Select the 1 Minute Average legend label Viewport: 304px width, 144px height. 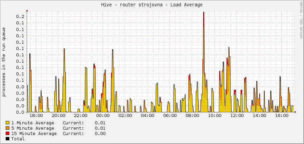tap(33, 123)
